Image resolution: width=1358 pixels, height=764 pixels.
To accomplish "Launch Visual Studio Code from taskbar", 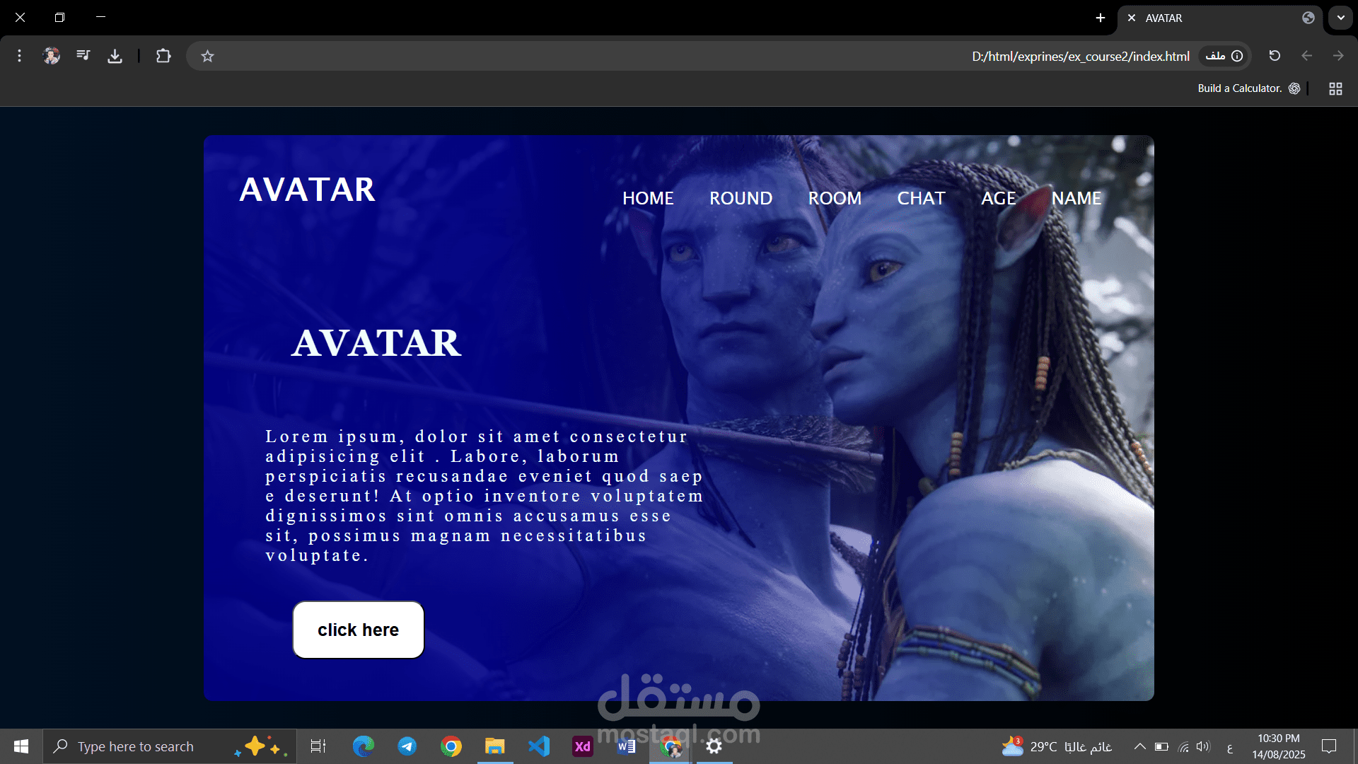I will 539,746.
